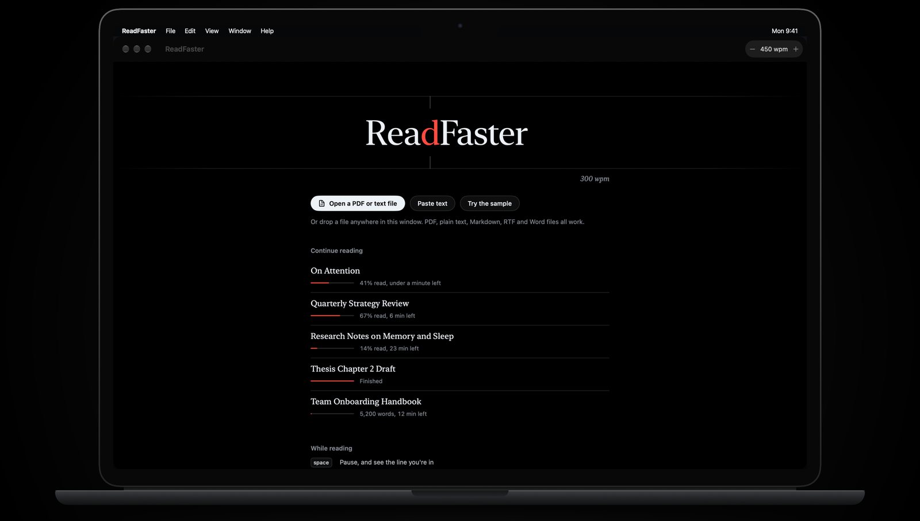This screenshot has height=521, width=920.
Task: Click the 300 wpm label
Action: (x=595, y=179)
